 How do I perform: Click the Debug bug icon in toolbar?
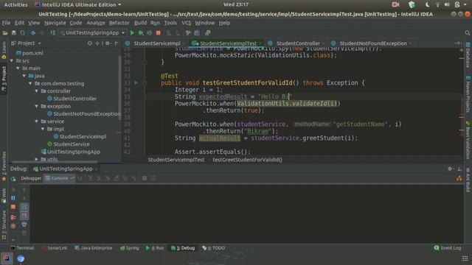pos(141,32)
